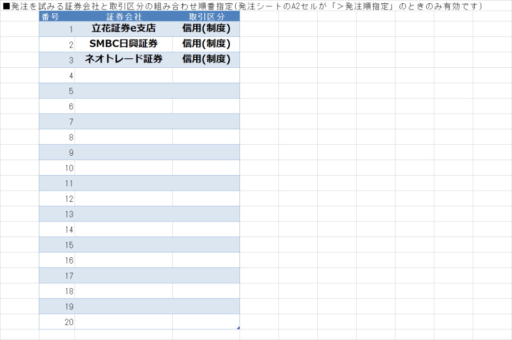Click the number 13 cell
The width and height of the screenshot is (512, 340).
click(57, 214)
